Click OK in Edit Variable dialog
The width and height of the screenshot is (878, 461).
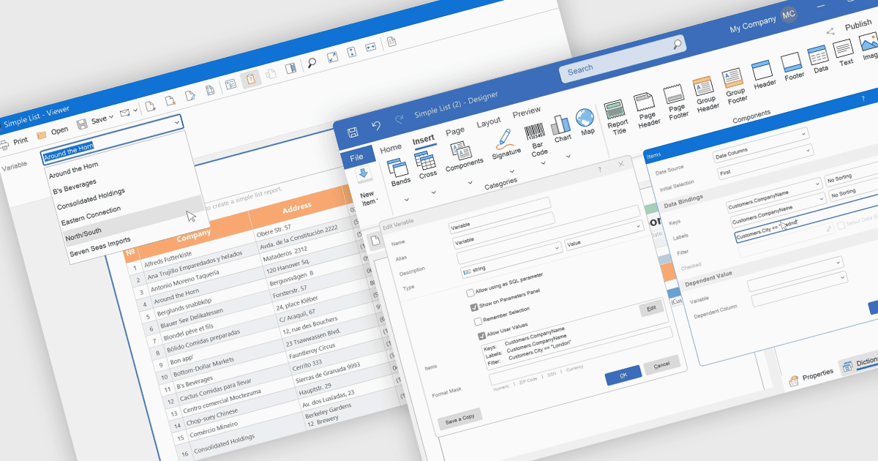623,375
